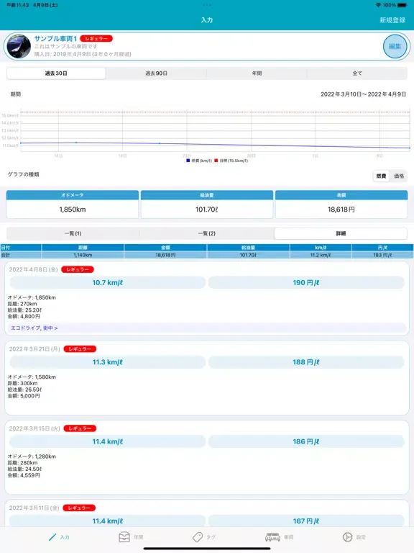Select the 過去90日 period segment

156,73
